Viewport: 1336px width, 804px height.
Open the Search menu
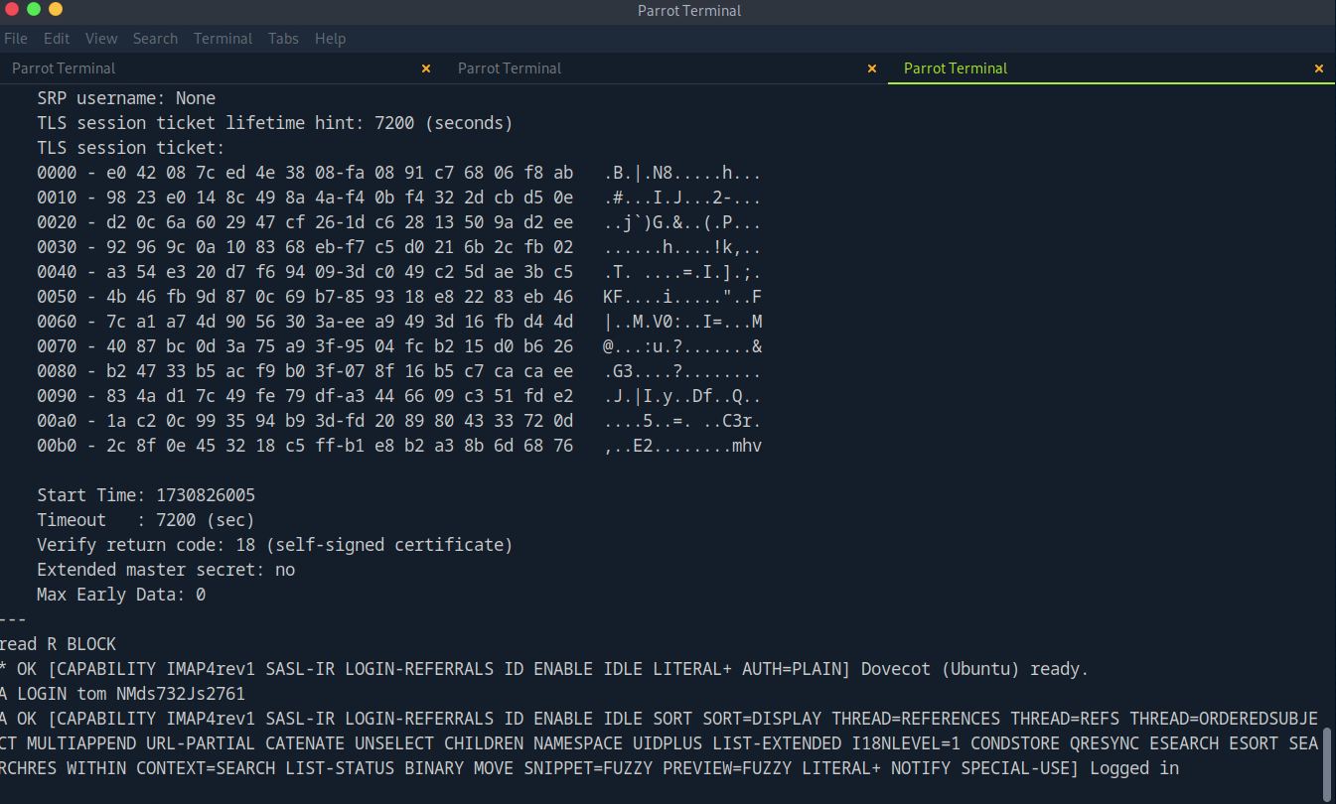pyautogui.click(x=155, y=39)
